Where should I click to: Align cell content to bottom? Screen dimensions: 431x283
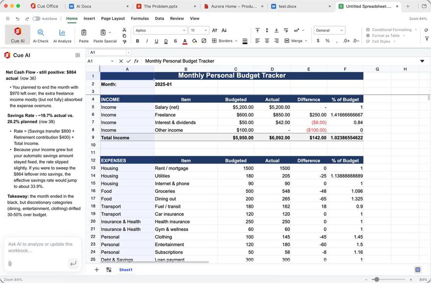pyautogui.click(x=276, y=30)
